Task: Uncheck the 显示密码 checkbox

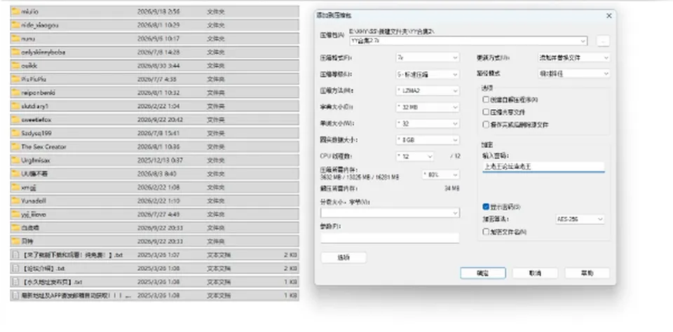Action: coord(486,207)
